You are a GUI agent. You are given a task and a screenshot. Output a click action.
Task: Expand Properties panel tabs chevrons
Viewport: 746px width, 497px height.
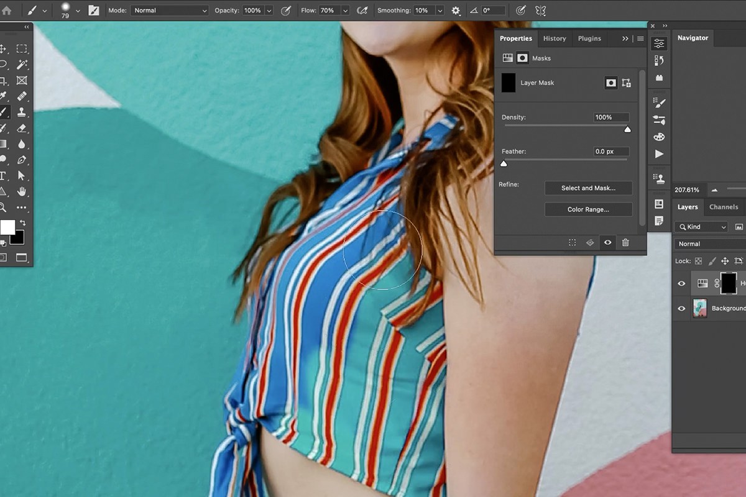coord(625,39)
